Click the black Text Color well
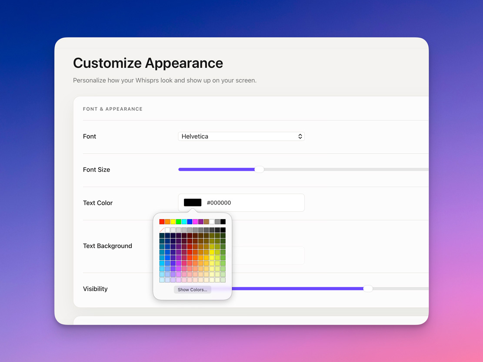The height and width of the screenshot is (362, 483). coord(193,203)
